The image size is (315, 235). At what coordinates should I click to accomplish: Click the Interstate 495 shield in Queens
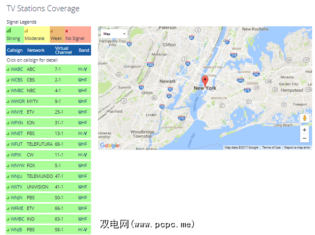[240, 80]
